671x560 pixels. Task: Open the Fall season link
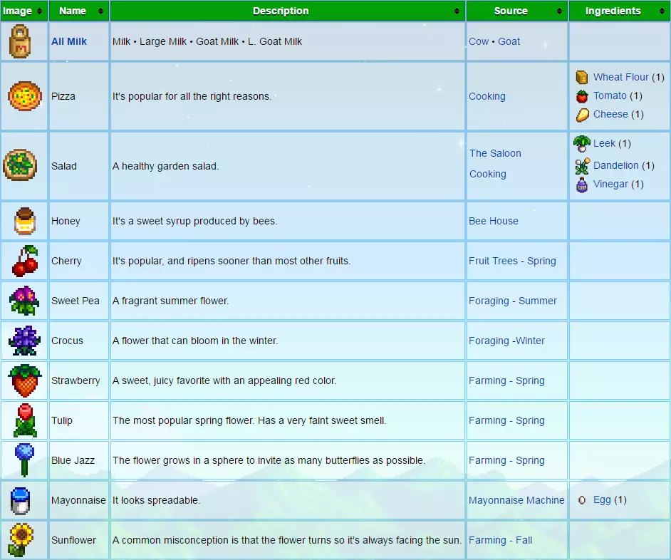524,540
